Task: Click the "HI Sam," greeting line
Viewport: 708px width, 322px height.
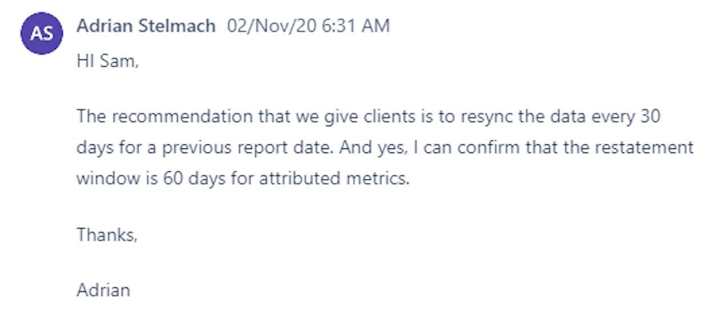Action: (x=108, y=61)
